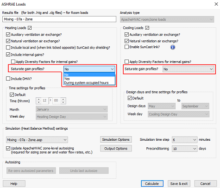Screen dimensions: 220x188
Task: Toggle Cooling Loads checkbox
Action: click(147, 28)
